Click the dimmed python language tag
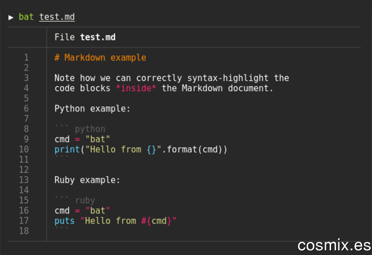This screenshot has width=372, height=255. point(90,130)
